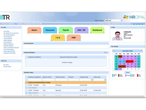Sort by Assigned Date column header
The image size is (146, 110).
click(86, 77)
